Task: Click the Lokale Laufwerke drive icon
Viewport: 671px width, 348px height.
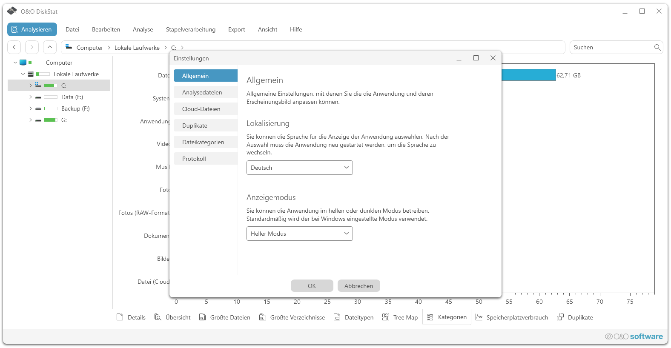Action: (x=31, y=74)
